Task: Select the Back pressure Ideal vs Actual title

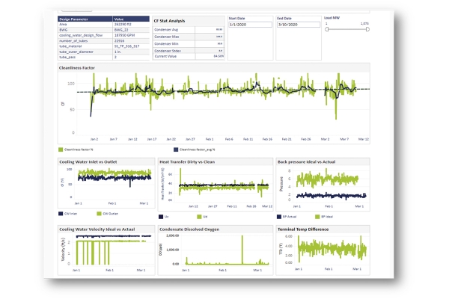Action: click(306, 162)
